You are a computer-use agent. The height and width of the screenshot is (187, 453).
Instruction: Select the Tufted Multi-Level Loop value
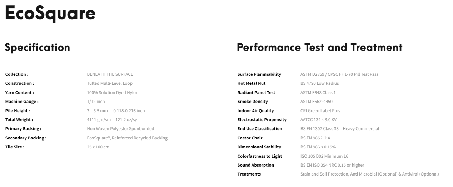[110, 83]
